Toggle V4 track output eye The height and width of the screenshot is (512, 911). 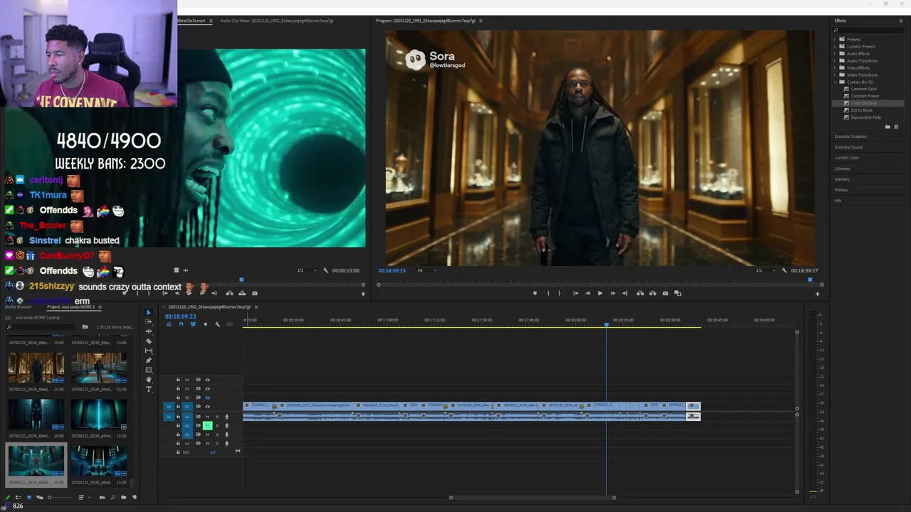[207, 380]
